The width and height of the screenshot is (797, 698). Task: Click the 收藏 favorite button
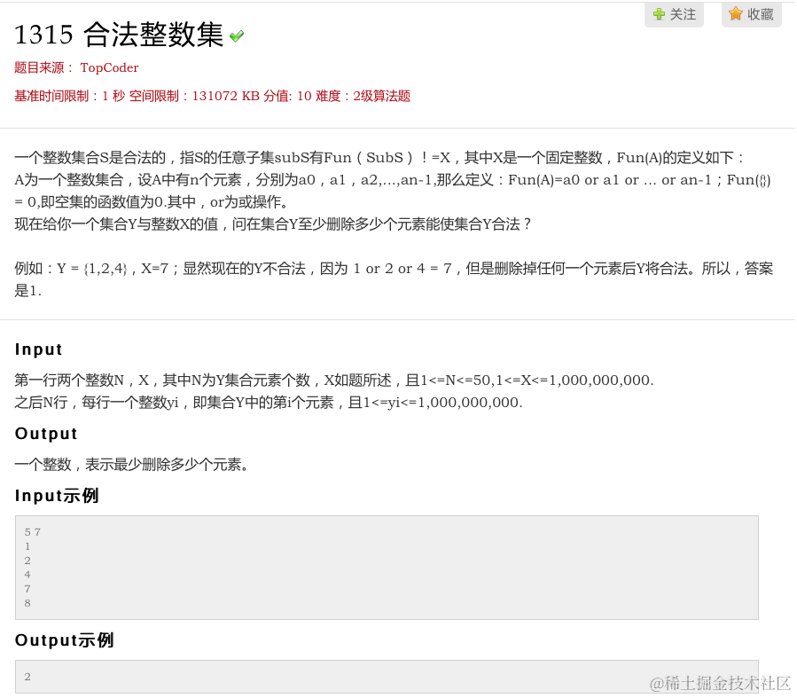751,14
